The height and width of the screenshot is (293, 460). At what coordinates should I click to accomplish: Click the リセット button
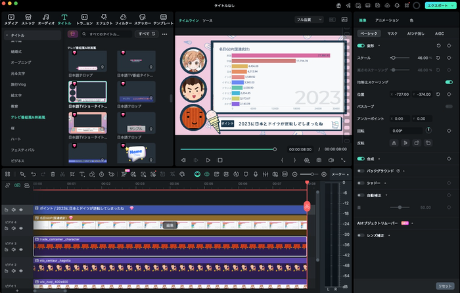coord(444,286)
